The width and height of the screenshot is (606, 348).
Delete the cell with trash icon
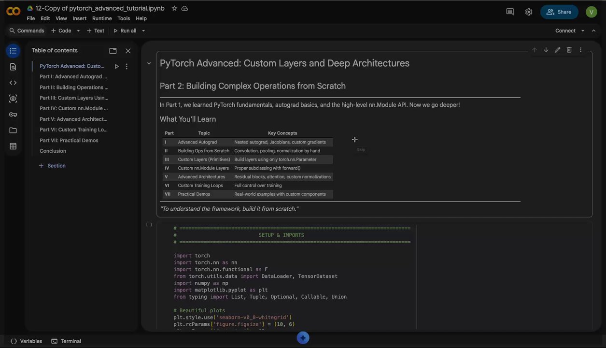[x=569, y=50]
